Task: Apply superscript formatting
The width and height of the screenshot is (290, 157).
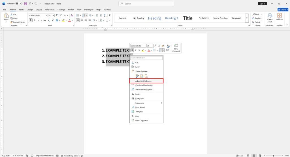Action: 53,20
